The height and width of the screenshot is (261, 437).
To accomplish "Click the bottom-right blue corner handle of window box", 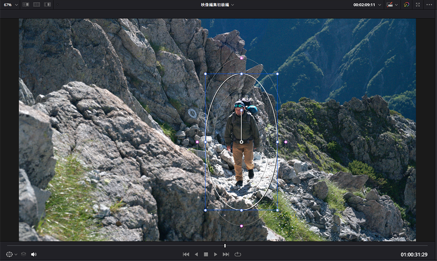I will pos(277,210).
